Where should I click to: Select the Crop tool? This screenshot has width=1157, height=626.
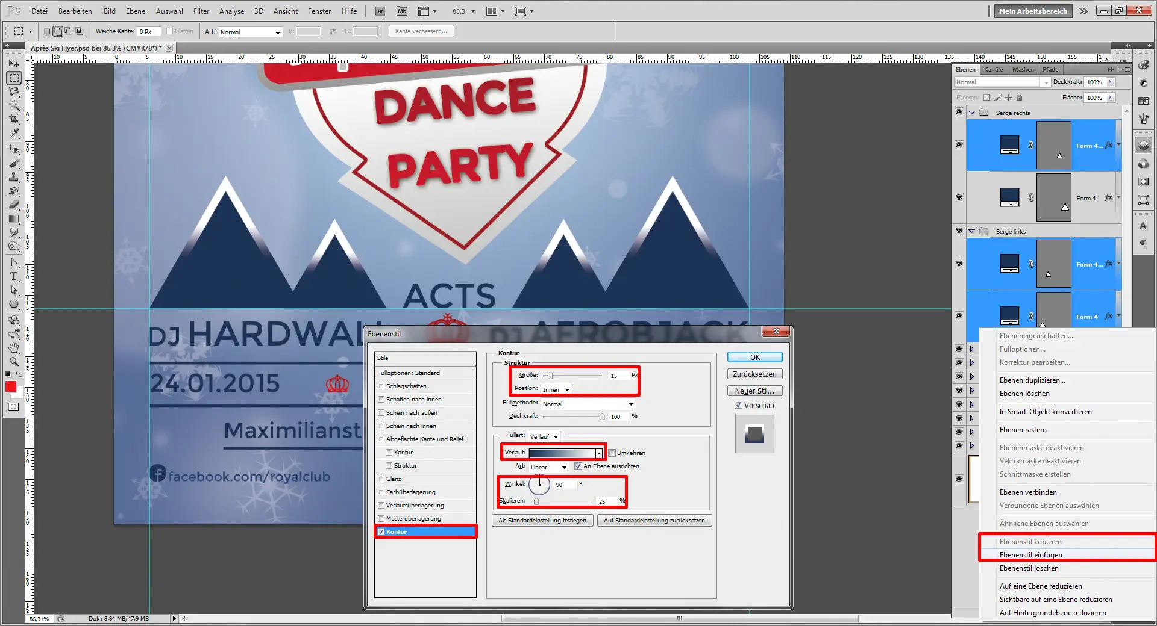click(14, 120)
